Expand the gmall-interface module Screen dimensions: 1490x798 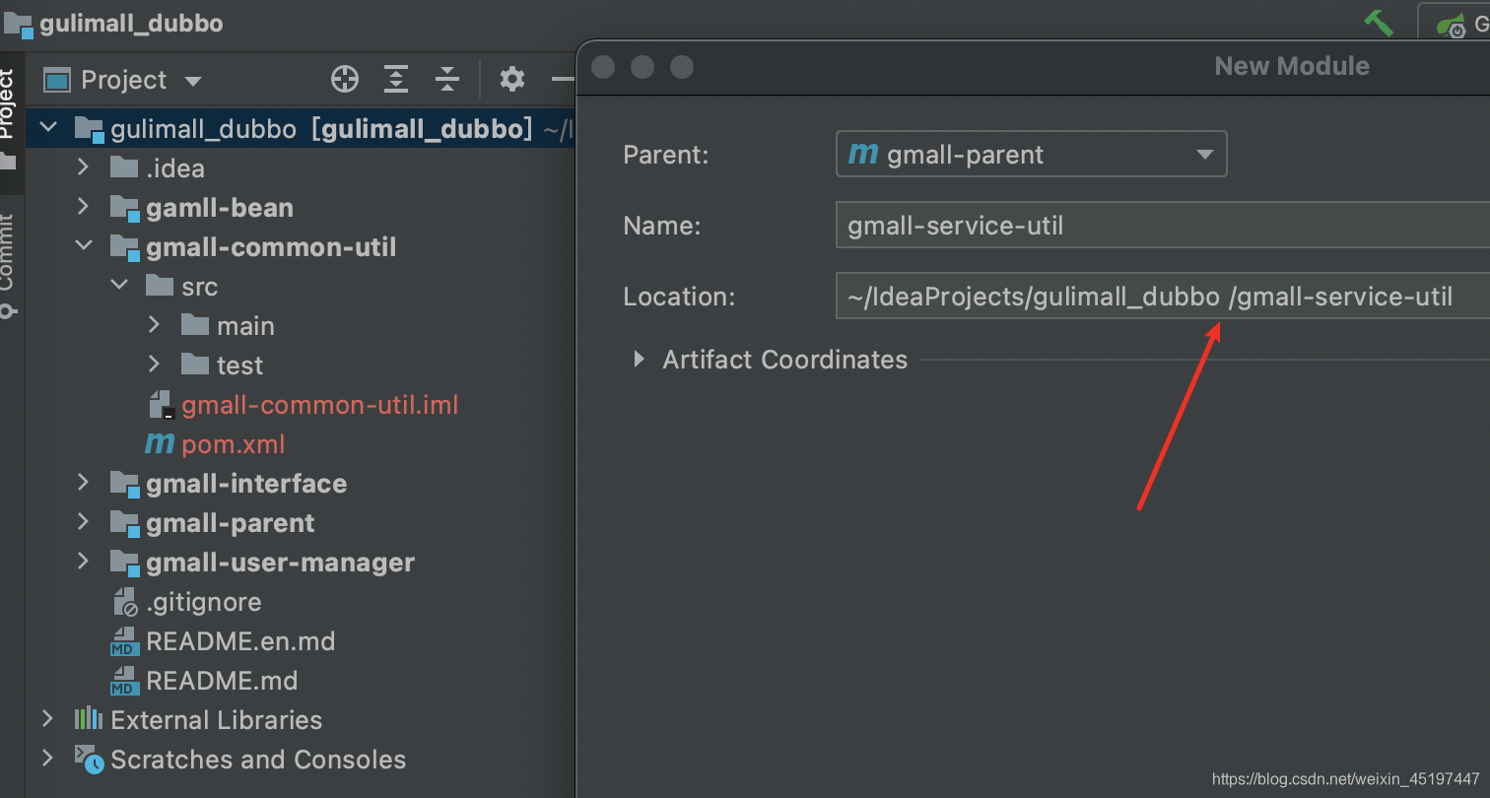[84, 483]
